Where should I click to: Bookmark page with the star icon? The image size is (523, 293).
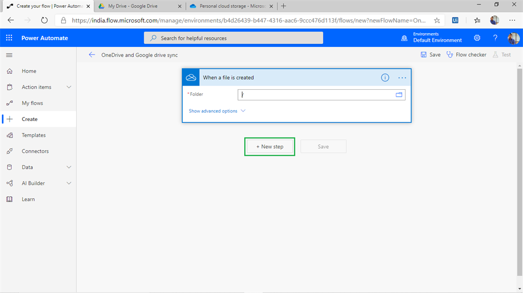coord(437,20)
